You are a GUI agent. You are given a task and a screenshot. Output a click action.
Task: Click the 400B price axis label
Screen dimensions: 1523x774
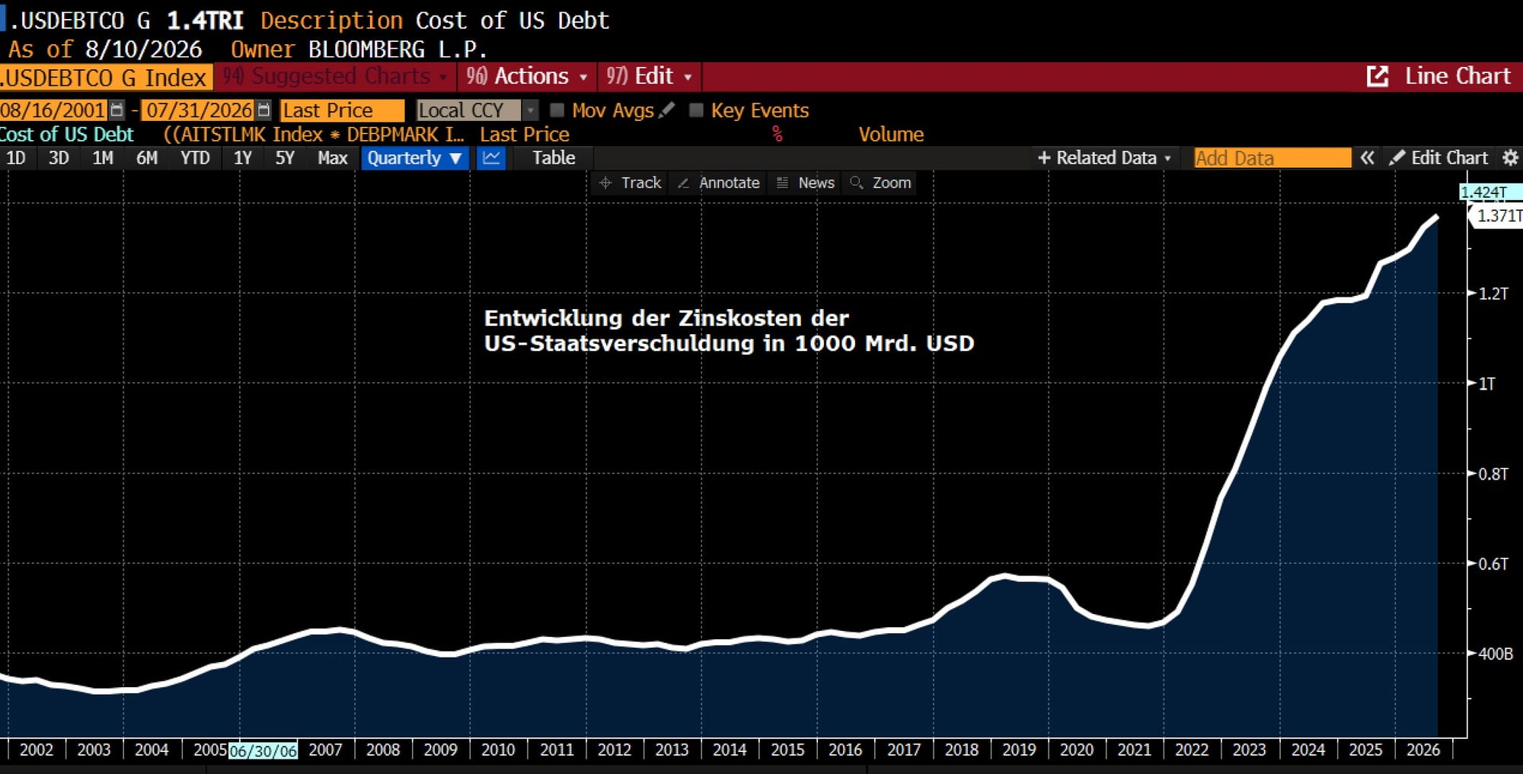point(1496,654)
